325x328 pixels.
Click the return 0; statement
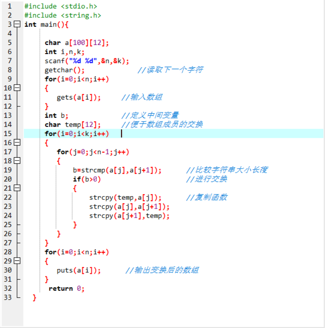coord(66,289)
